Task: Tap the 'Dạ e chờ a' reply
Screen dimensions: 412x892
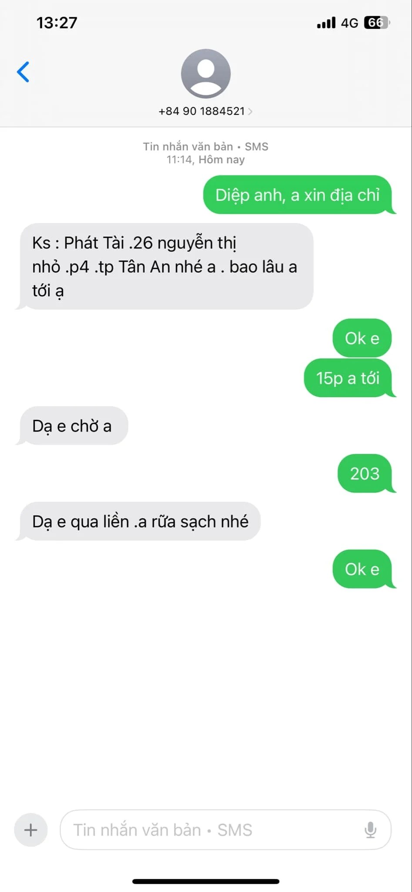Action: (73, 426)
